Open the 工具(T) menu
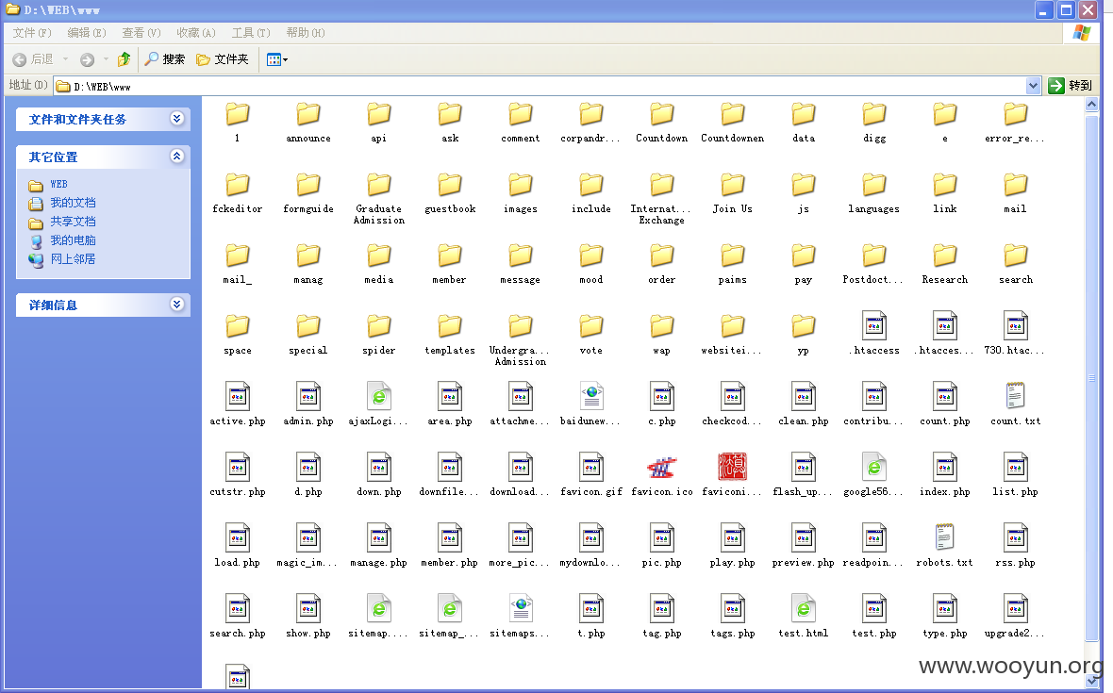The height and width of the screenshot is (693, 1113). click(251, 33)
